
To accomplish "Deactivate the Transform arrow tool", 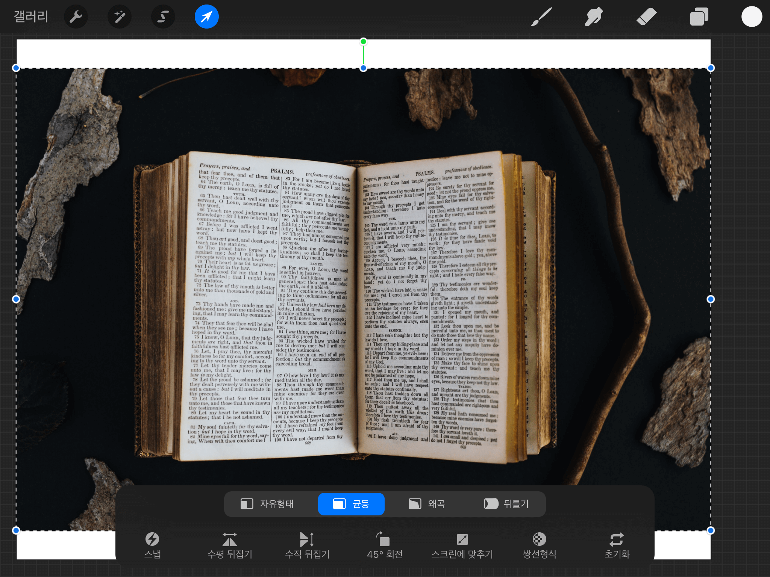I will pos(206,17).
